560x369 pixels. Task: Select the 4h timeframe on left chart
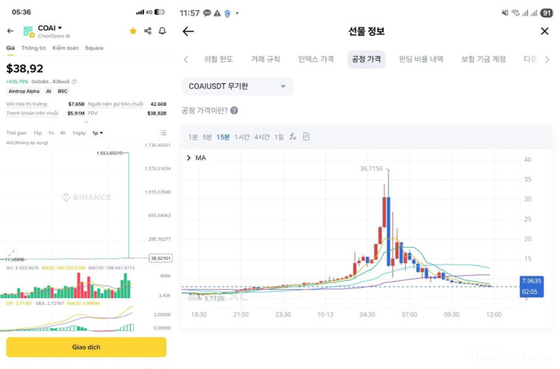[x=63, y=132]
